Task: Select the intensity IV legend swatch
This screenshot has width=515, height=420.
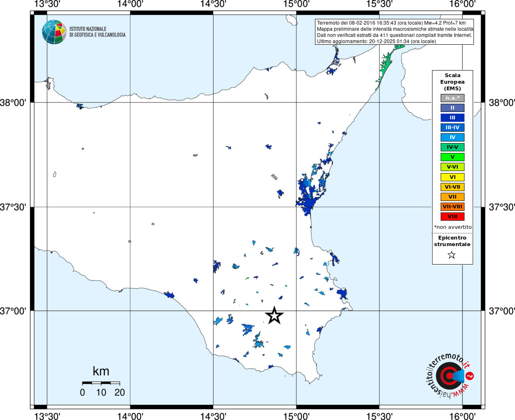Action: pos(453,137)
